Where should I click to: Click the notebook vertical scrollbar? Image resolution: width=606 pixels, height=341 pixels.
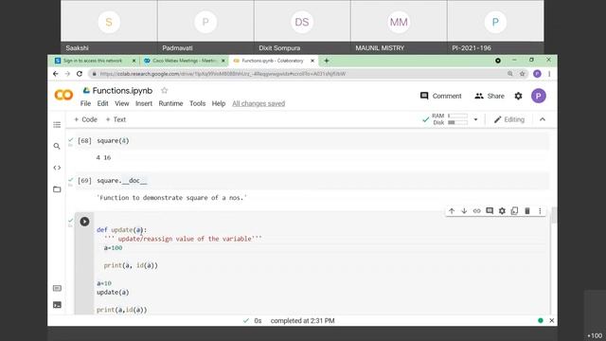pyautogui.click(x=553, y=216)
